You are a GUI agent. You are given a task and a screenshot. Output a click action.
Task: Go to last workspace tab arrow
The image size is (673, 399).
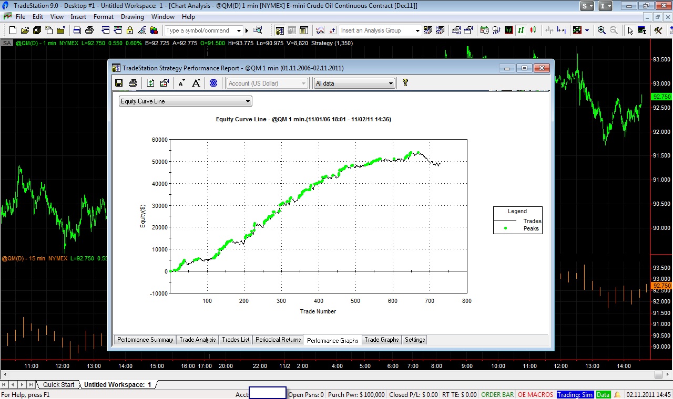point(30,385)
